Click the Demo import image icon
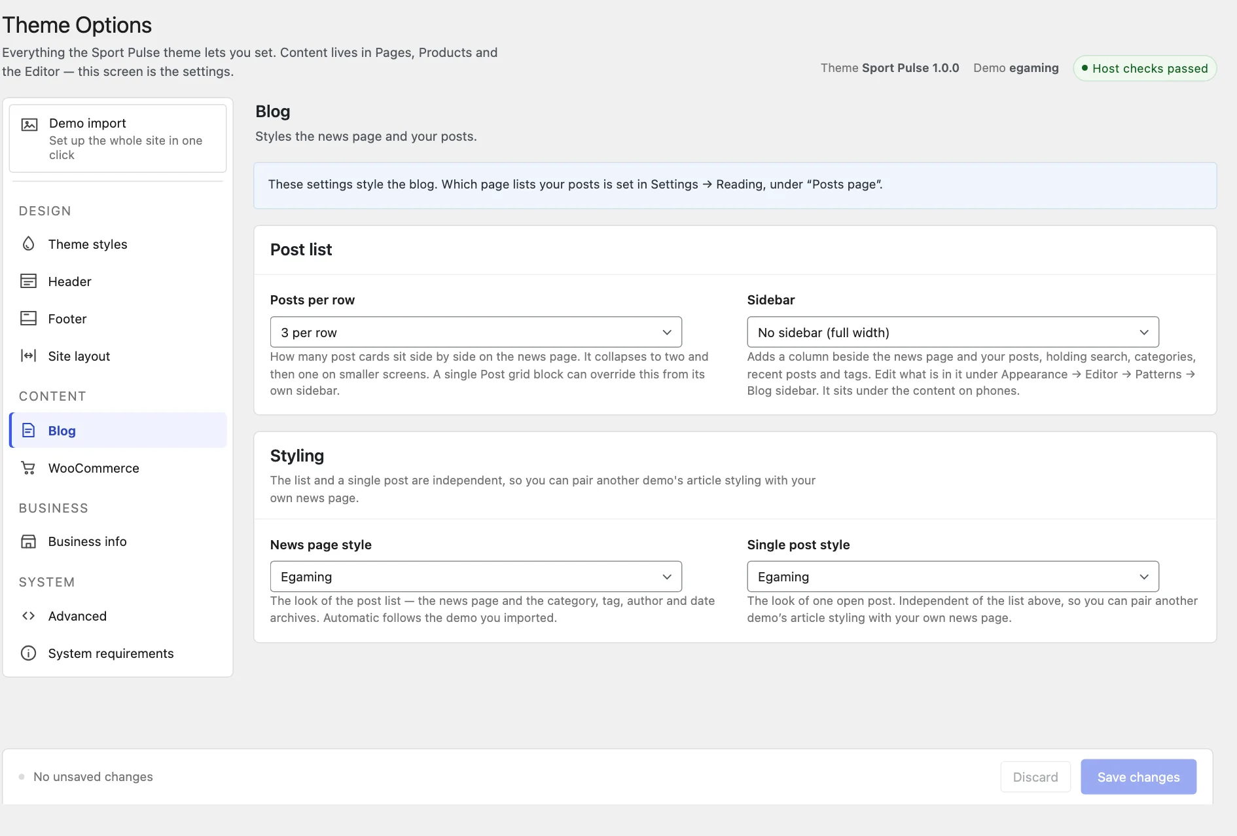This screenshot has height=836, width=1237. pyautogui.click(x=29, y=124)
